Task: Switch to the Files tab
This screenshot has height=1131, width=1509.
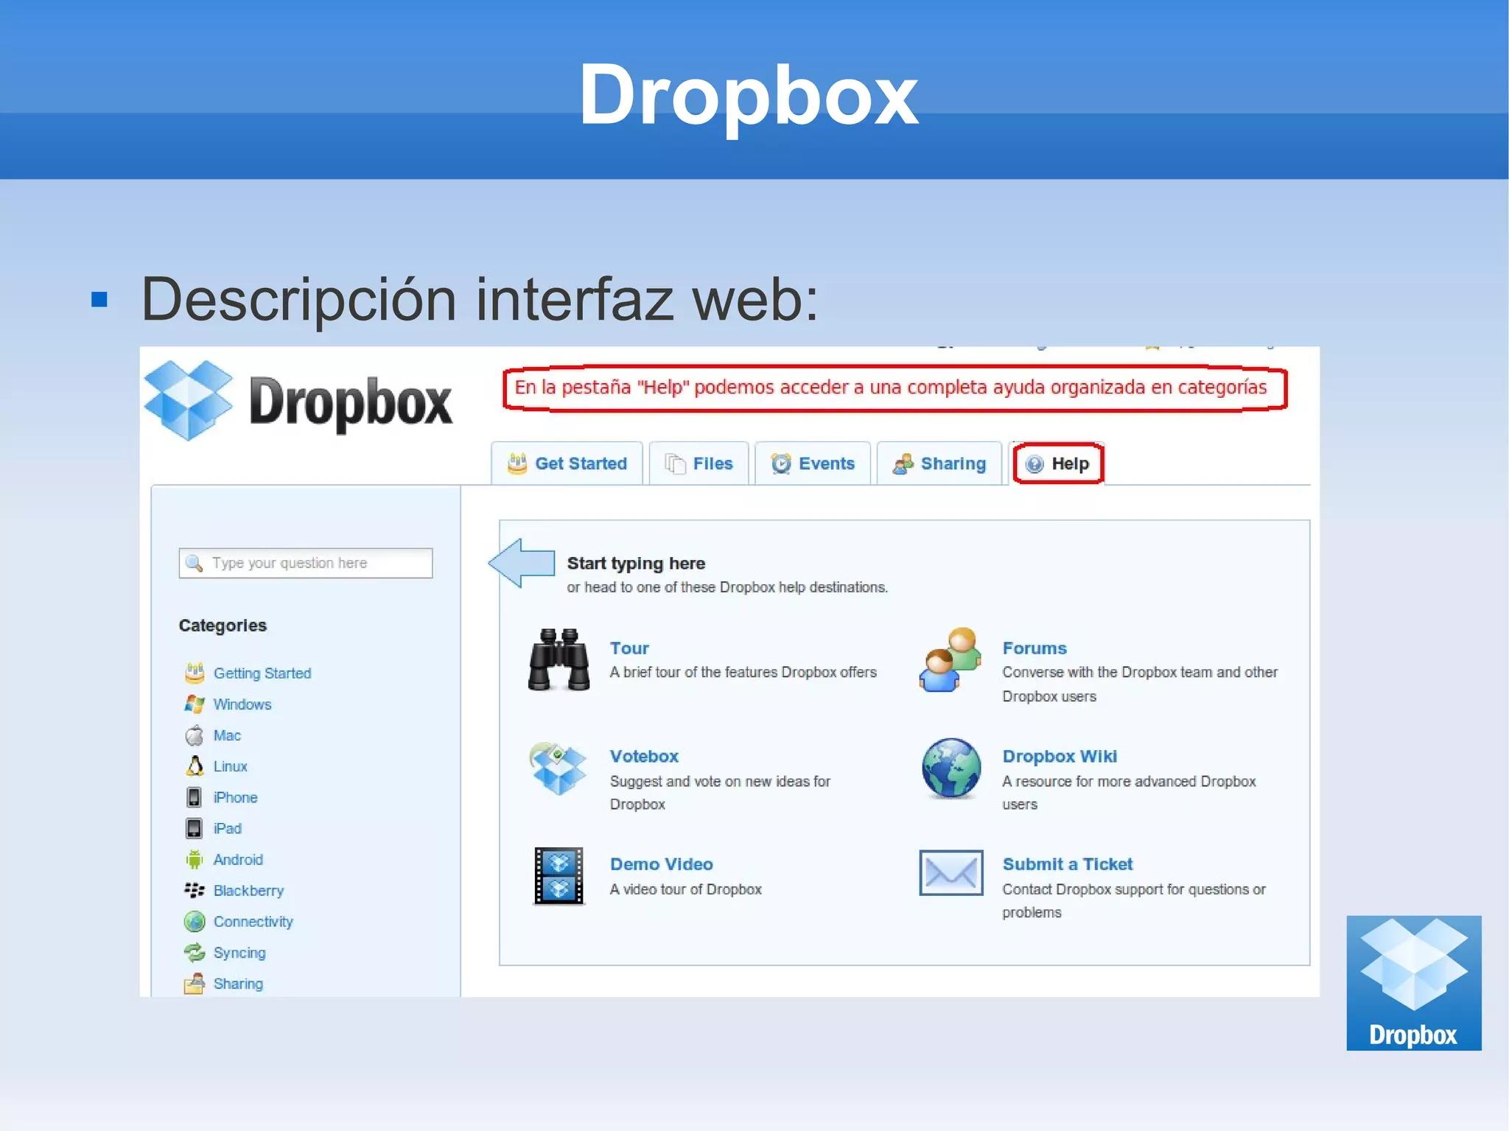Action: click(x=699, y=463)
